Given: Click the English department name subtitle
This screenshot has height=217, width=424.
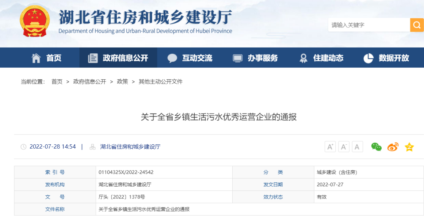Looking at the screenshot, I should tap(145, 31).
